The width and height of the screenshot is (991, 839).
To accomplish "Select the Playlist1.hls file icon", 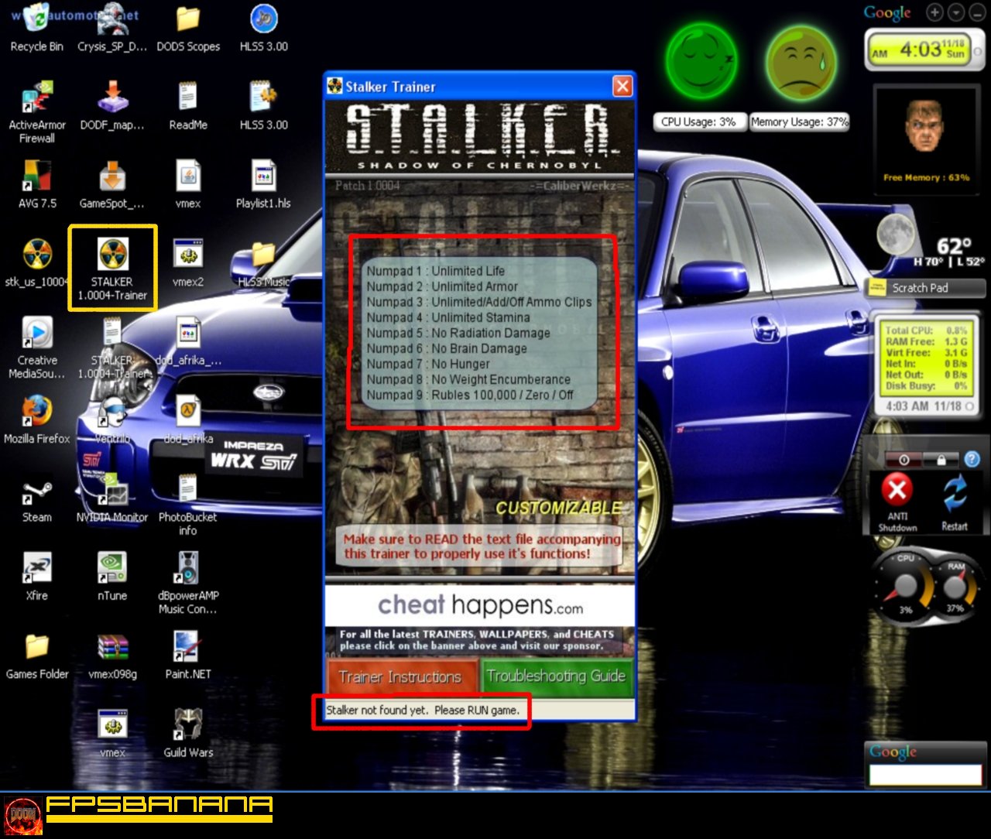I will click(263, 186).
